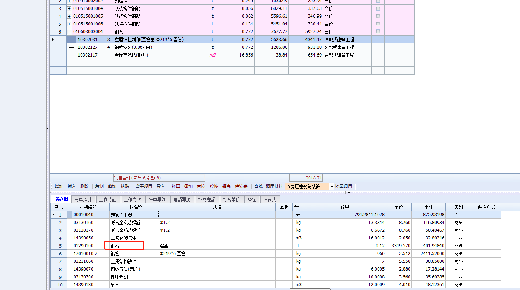Click the 批量调用 button
This screenshot has width=520, height=290.
344,187
